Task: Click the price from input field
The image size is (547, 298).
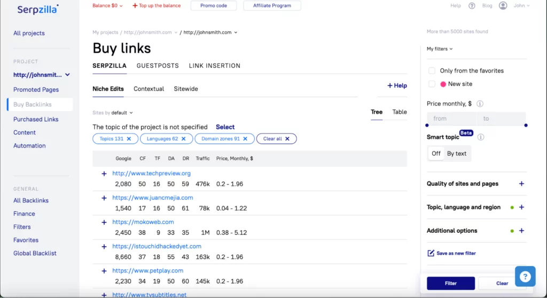Action: point(451,119)
